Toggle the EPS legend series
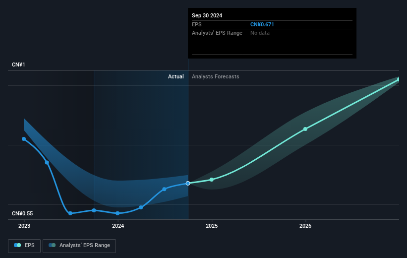The height and width of the screenshot is (258, 407). click(x=24, y=246)
